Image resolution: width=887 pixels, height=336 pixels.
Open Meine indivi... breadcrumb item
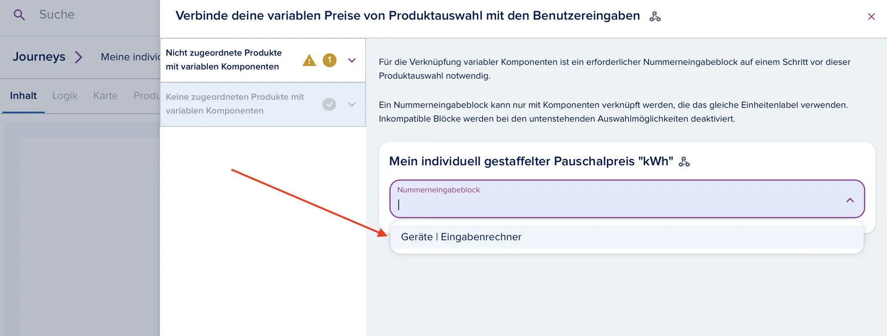[130, 57]
